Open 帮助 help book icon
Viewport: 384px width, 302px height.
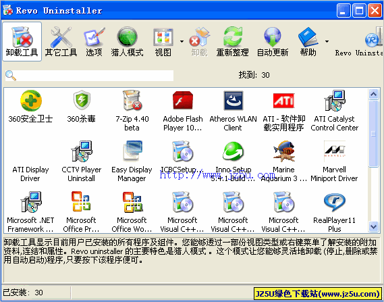point(308,41)
